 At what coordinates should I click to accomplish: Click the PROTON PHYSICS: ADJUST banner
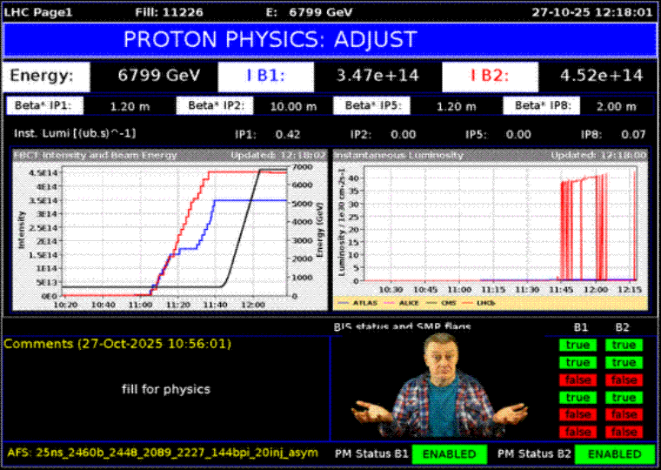(x=330, y=40)
